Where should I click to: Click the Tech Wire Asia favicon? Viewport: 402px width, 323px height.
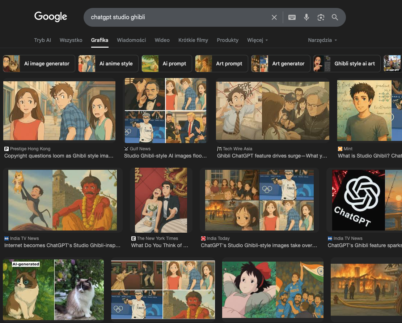(219, 149)
